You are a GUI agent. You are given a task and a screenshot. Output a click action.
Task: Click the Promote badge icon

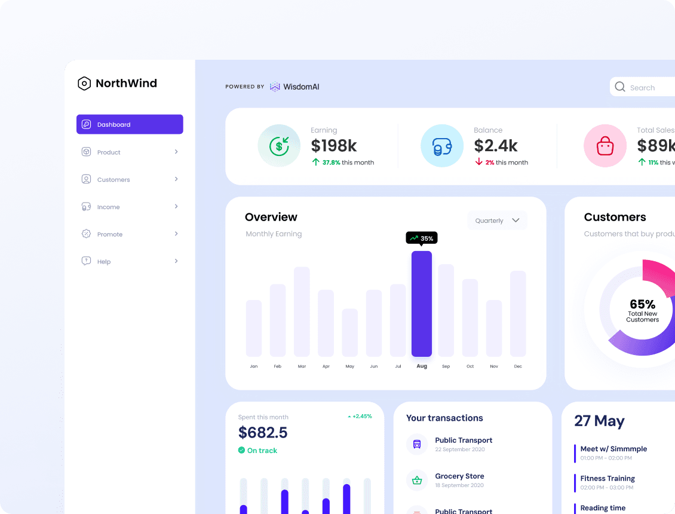tap(86, 234)
